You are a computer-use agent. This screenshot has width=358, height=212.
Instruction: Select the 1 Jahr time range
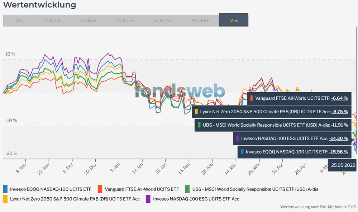coord(19,20)
